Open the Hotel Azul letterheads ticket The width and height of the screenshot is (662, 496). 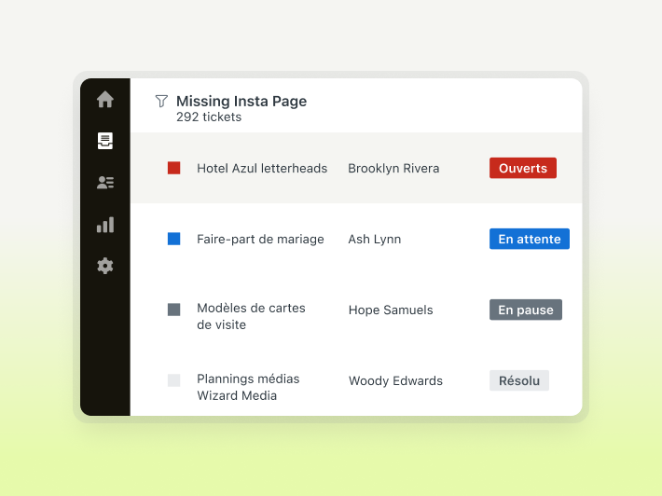coord(262,168)
